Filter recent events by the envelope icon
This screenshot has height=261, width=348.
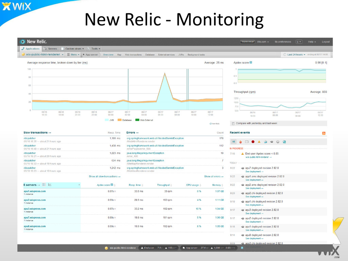[x=247, y=142]
